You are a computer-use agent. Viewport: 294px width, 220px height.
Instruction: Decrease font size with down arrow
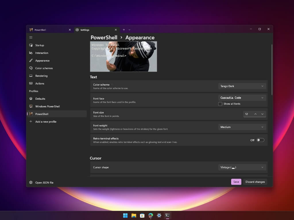click(x=262, y=114)
